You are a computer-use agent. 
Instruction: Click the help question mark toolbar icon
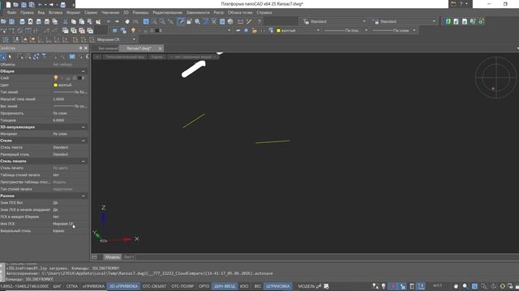259,22
